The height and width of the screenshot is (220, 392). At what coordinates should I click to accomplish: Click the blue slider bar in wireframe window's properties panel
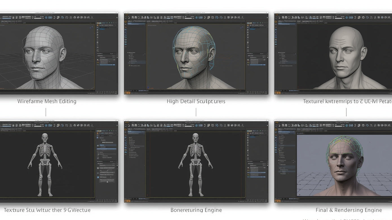107,65
